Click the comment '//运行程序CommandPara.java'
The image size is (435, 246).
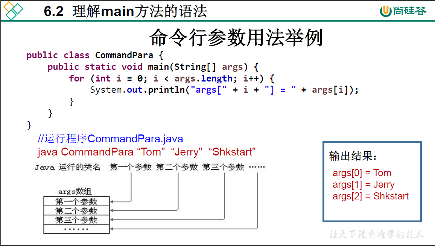110,139
